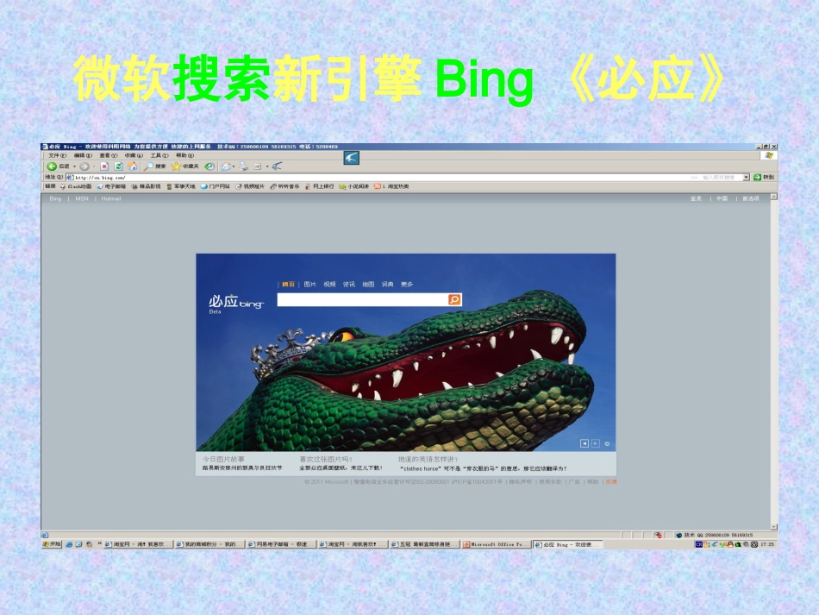The image size is (819, 615).
Task: Select the 网页 search tab
Action: pos(288,285)
